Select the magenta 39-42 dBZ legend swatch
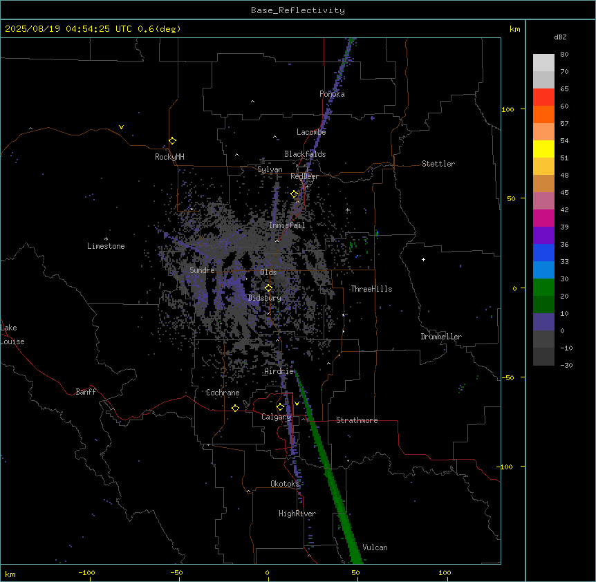The image size is (596, 582). point(543,218)
